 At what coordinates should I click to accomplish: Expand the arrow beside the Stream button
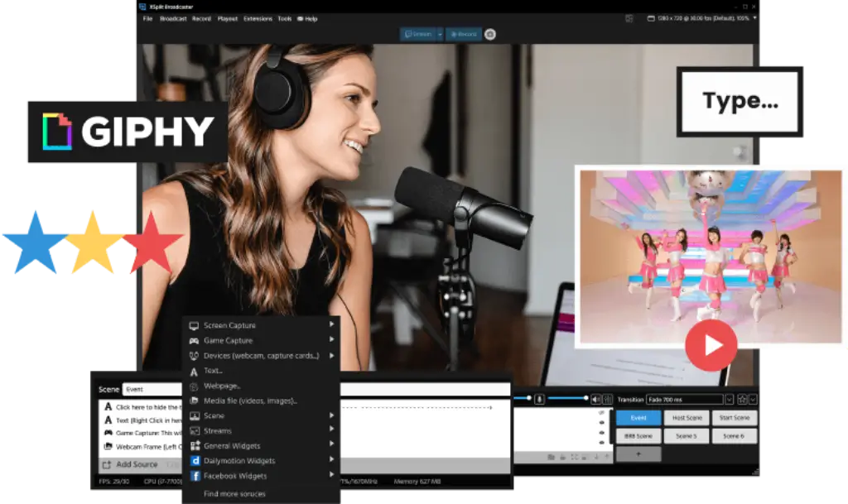tap(440, 34)
